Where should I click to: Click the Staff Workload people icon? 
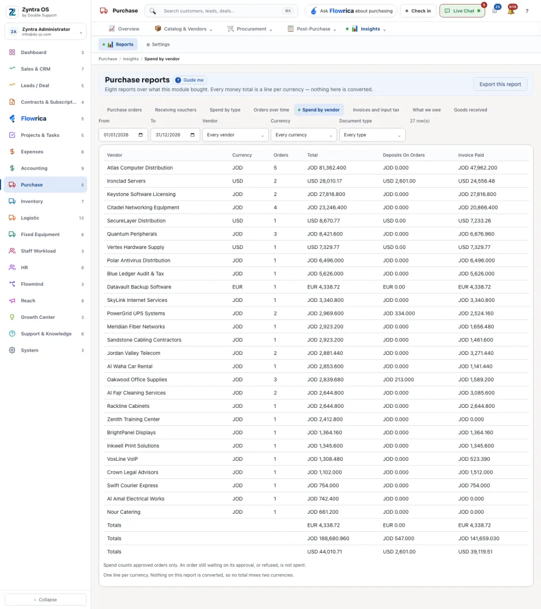coord(12,251)
